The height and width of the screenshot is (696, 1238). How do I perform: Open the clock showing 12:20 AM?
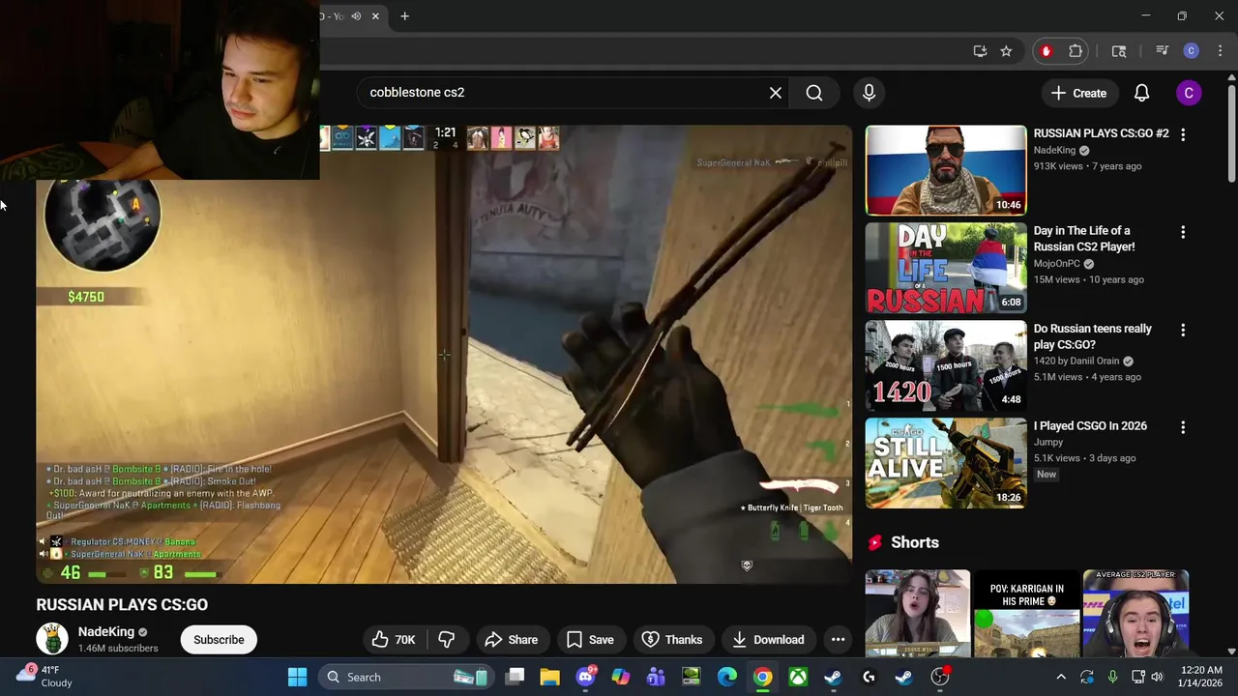coord(1198,677)
